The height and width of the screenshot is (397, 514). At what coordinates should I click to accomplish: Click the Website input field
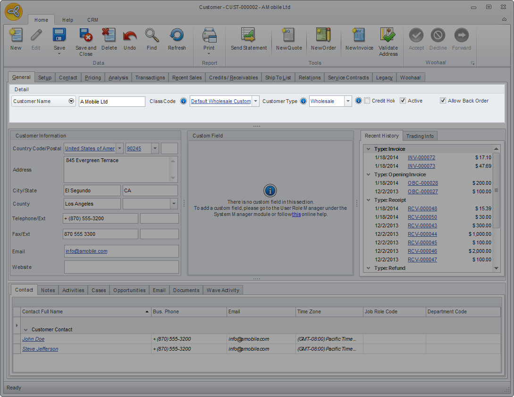[x=121, y=267]
